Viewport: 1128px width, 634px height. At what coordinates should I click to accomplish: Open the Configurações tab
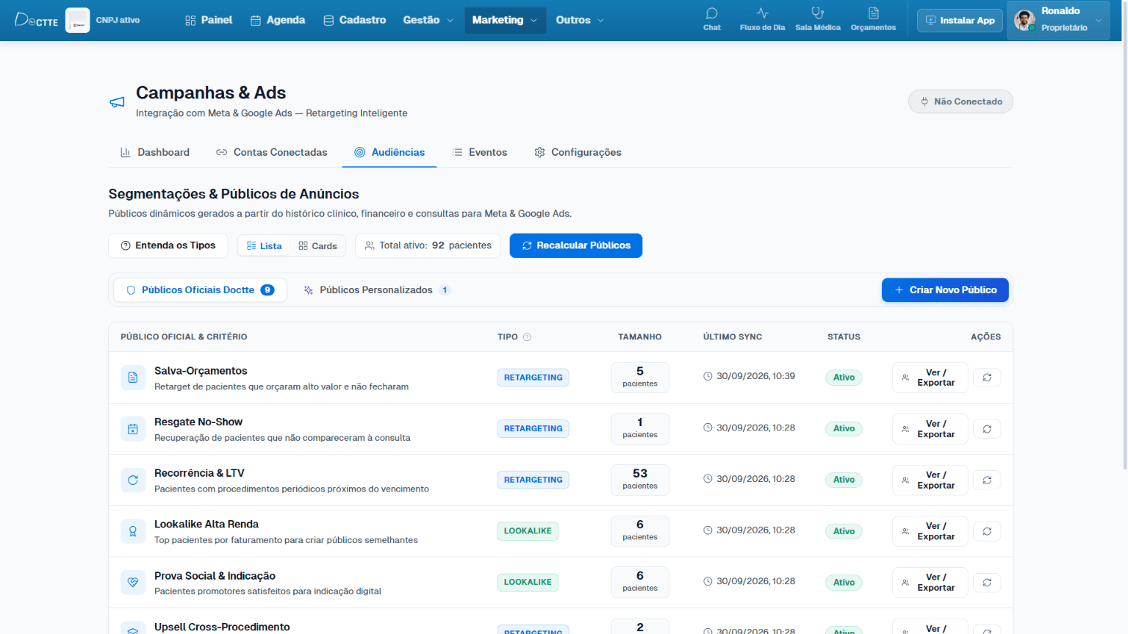coord(578,152)
